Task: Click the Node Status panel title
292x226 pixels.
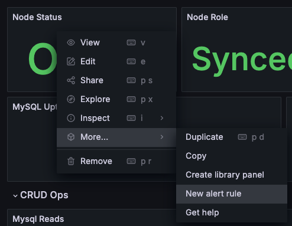Action: (37, 17)
